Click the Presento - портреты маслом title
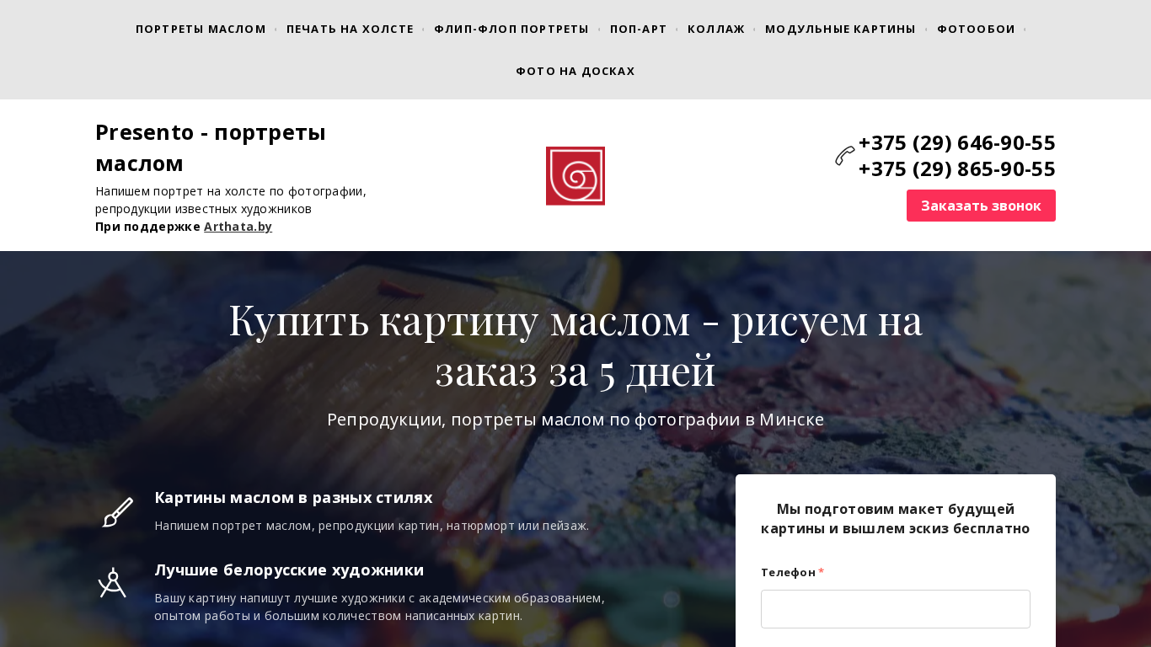This screenshot has height=647, width=1151. coord(211,147)
